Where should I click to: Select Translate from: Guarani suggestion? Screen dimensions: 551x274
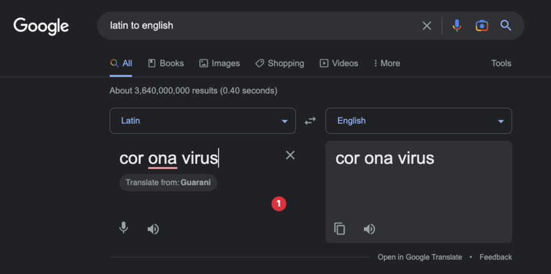[168, 182]
